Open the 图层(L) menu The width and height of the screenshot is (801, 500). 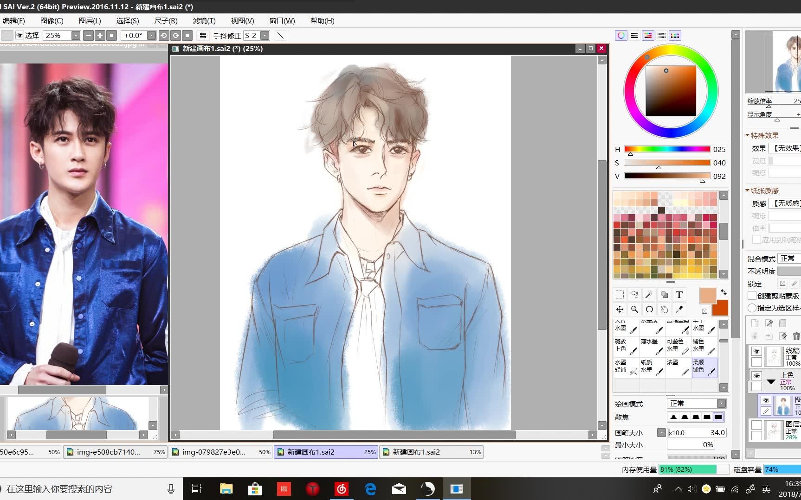click(x=90, y=20)
